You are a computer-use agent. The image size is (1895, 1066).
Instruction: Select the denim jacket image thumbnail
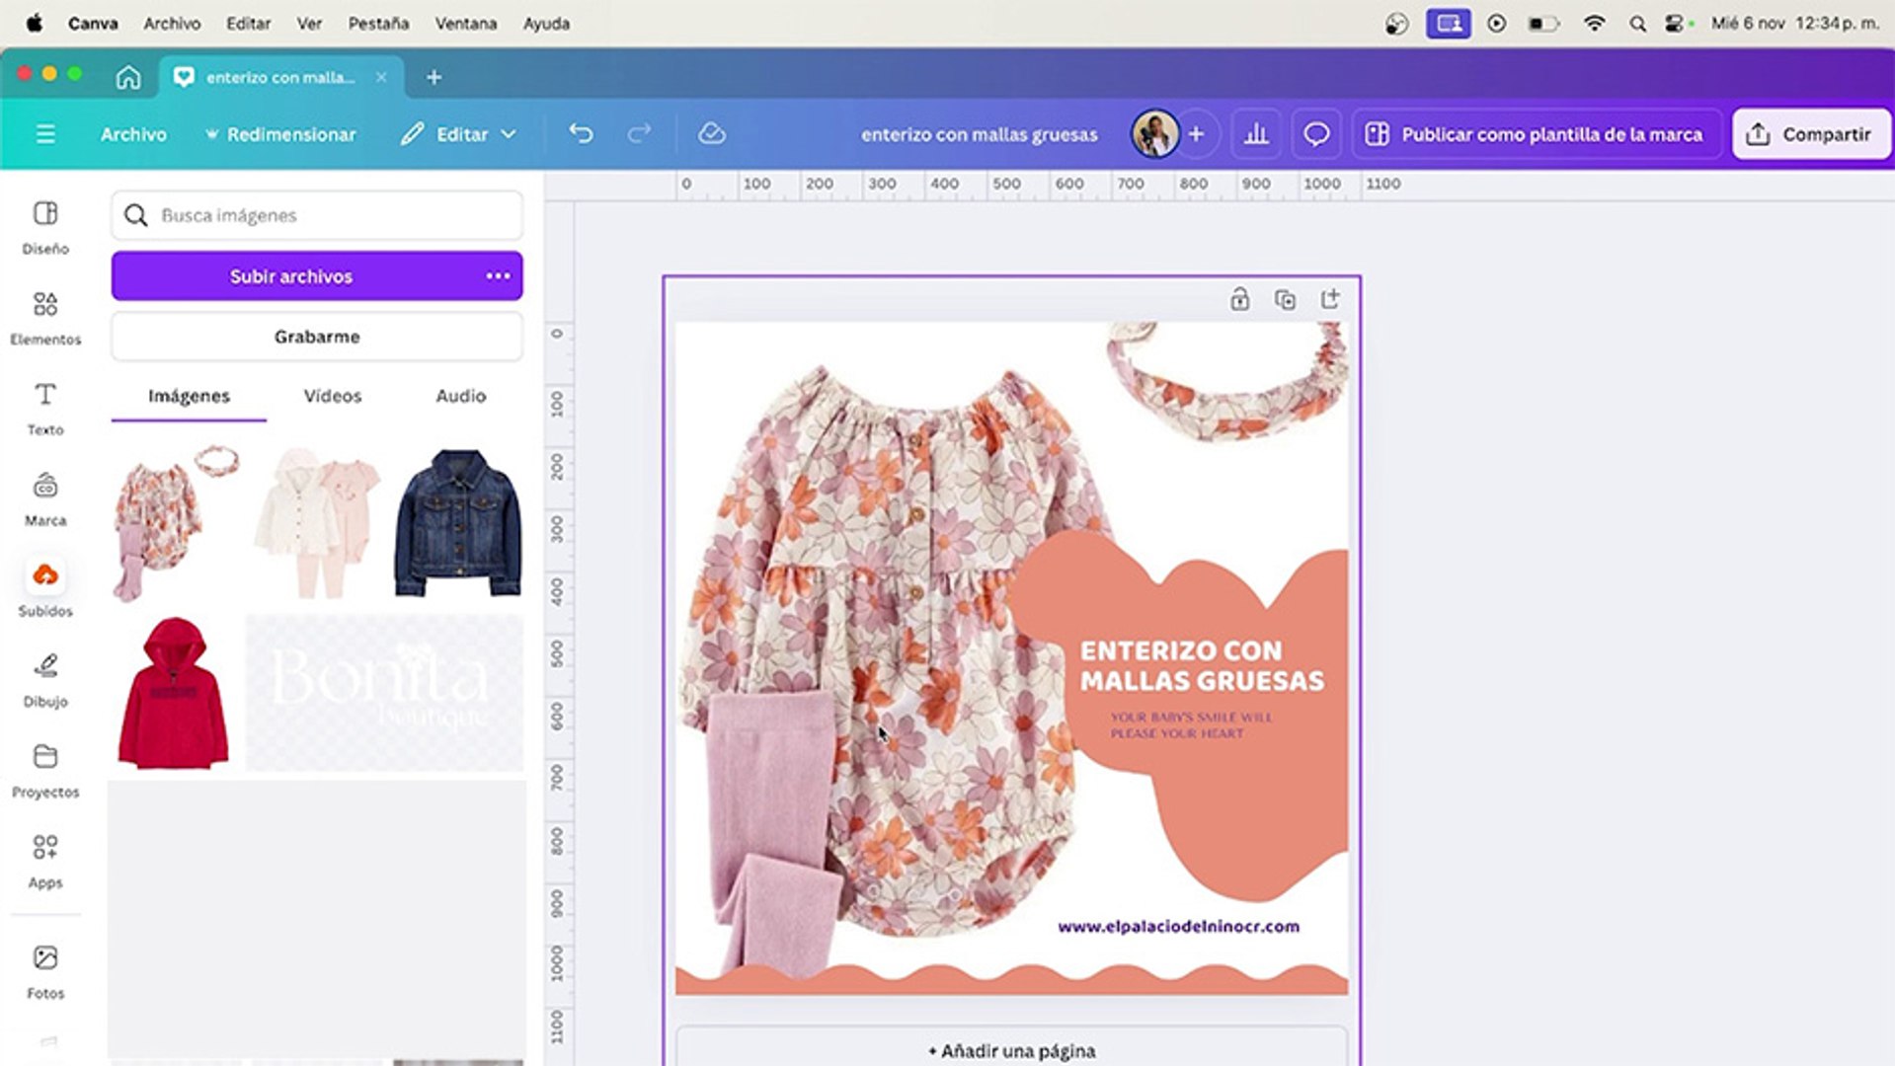[457, 522]
